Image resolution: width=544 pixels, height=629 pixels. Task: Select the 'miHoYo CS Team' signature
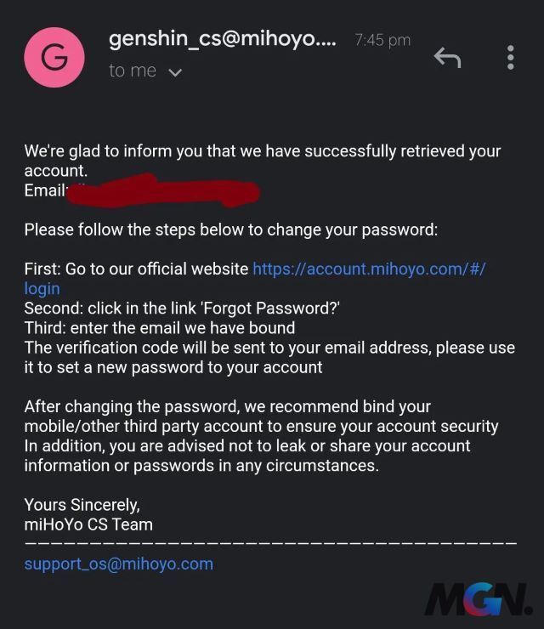point(88,524)
